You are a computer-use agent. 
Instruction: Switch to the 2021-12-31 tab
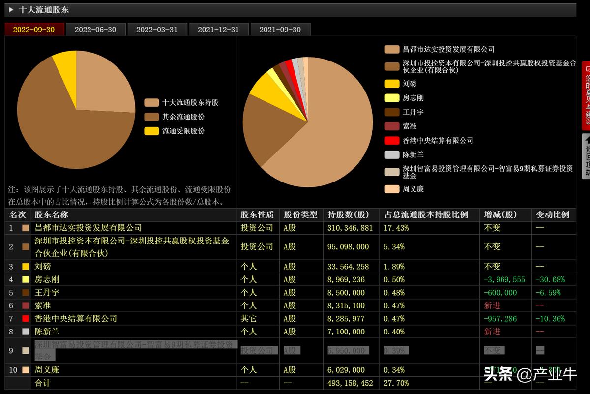click(218, 30)
